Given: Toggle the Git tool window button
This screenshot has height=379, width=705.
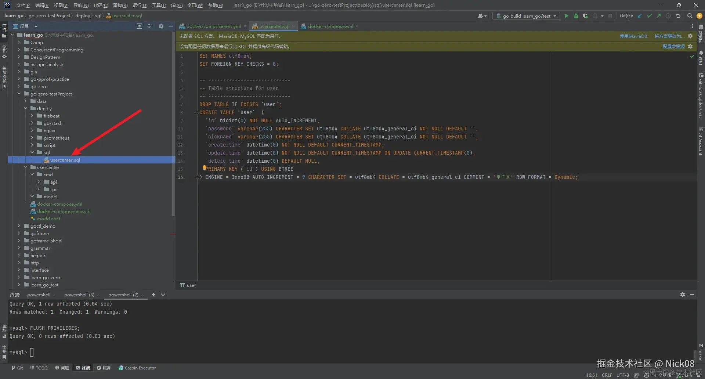Looking at the screenshot, I should (x=17, y=368).
